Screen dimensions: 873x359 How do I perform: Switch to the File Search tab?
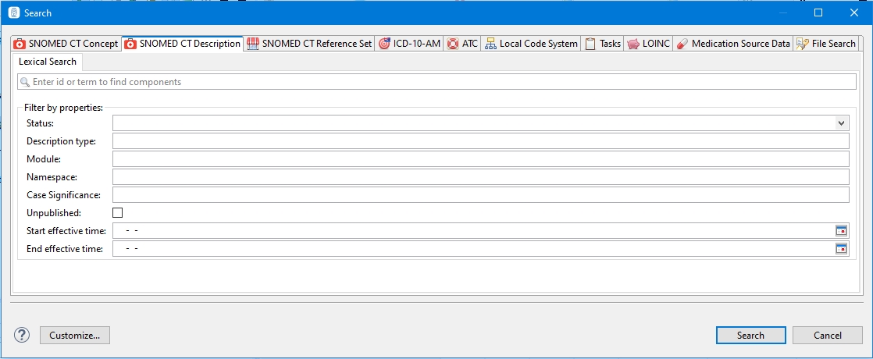[x=826, y=44]
